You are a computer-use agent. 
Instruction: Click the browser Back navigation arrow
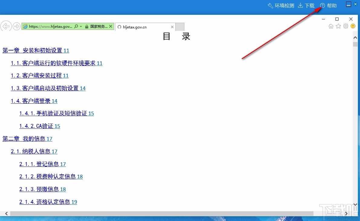coord(6,26)
